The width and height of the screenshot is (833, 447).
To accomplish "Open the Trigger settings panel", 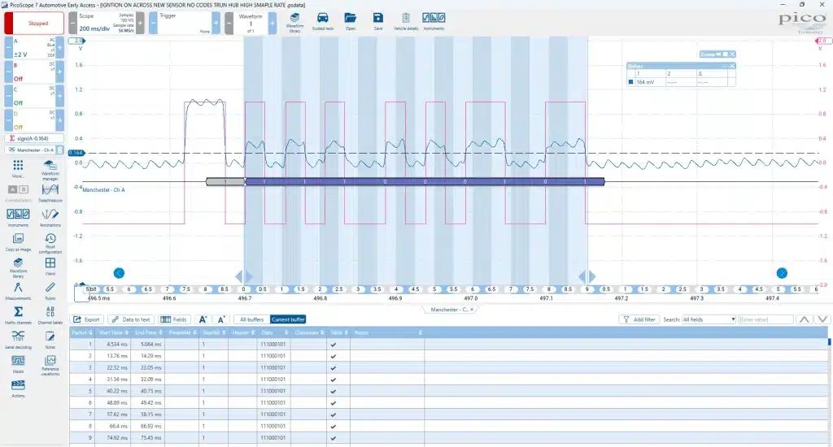I will point(185,24).
